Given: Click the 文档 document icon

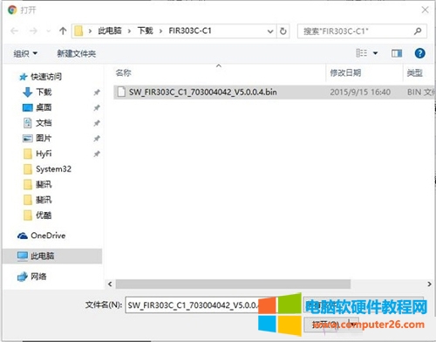Looking at the screenshot, I should [28, 123].
